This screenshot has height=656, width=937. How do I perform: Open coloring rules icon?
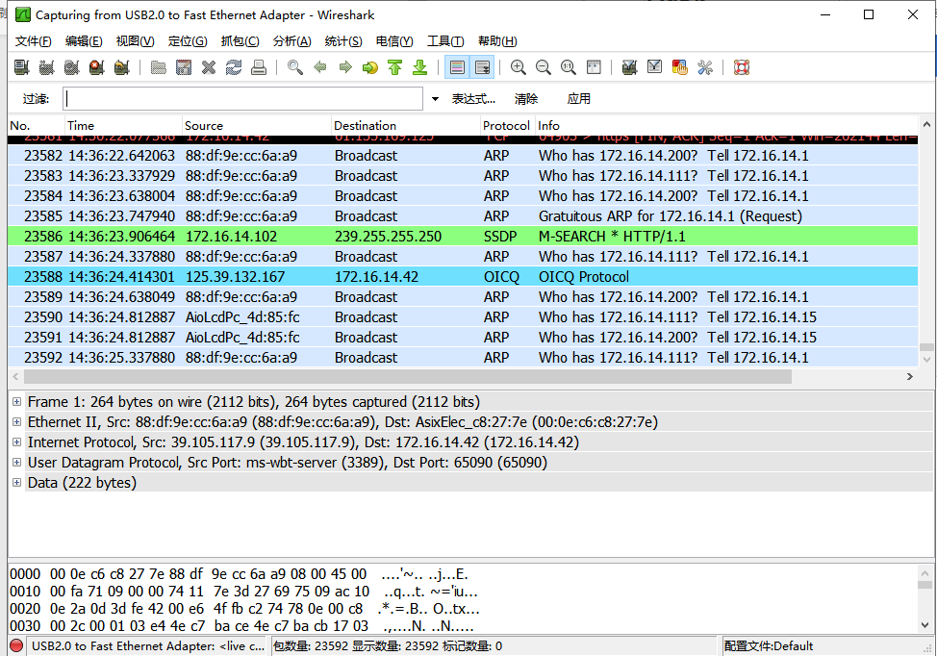(679, 67)
